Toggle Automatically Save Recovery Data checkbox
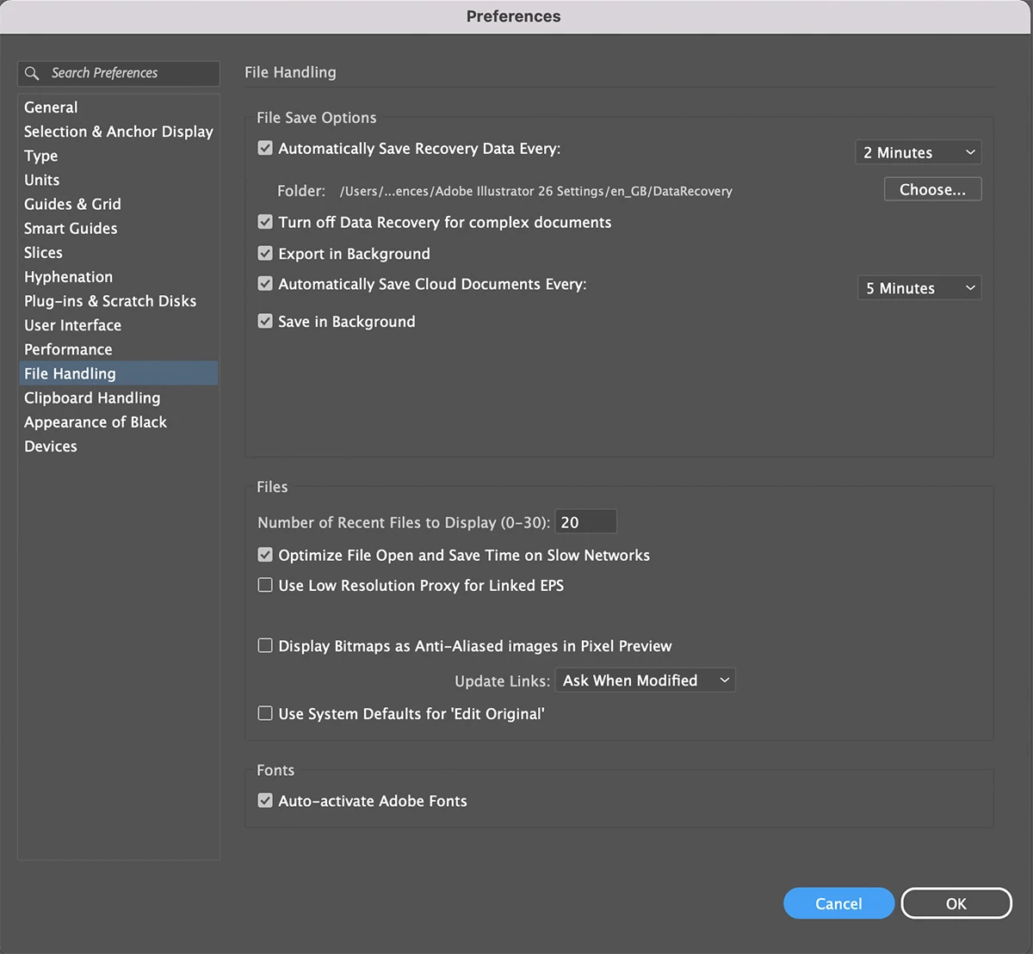Image resolution: width=1033 pixels, height=954 pixels. [265, 148]
